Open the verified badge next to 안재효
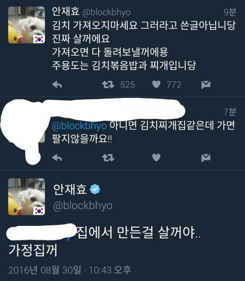This screenshot has width=245, height=281. coord(95,189)
